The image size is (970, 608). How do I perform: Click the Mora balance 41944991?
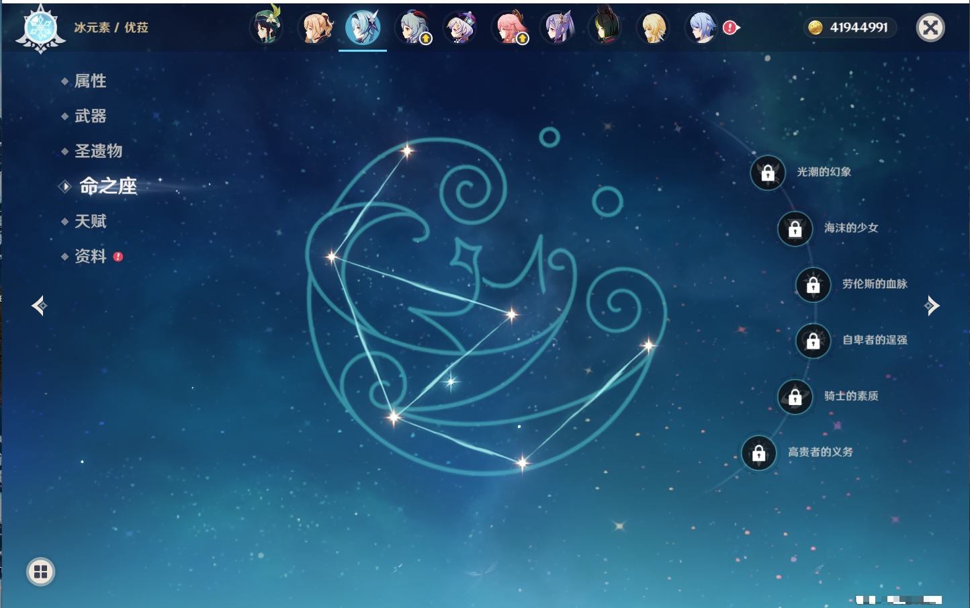(x=858, y=28)
